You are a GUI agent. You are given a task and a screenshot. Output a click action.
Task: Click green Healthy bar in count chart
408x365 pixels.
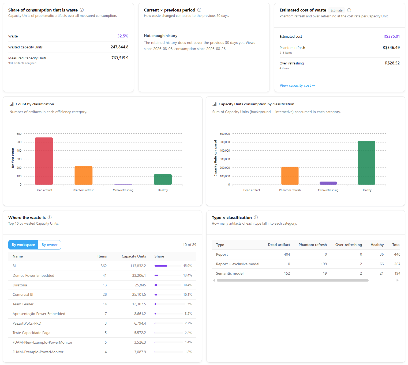click(163, 179)
